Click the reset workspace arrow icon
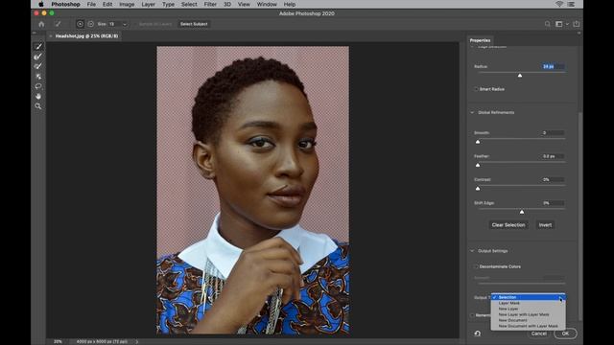The width and height of the screenshot is (614, 345). coord(478,333)
